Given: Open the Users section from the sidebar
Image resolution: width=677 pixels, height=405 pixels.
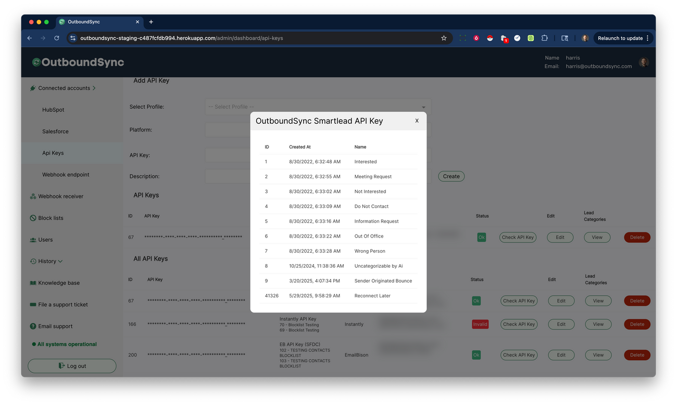Looking at the screenshot, I should (x=32, y=240).
